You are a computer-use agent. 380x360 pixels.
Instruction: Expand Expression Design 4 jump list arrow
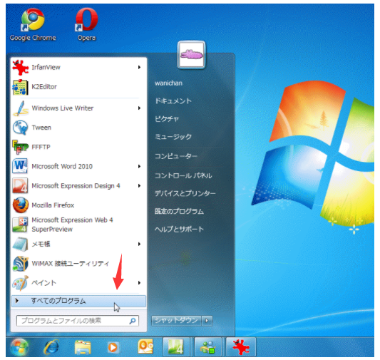pyautogui.click(x=139, y=185)
